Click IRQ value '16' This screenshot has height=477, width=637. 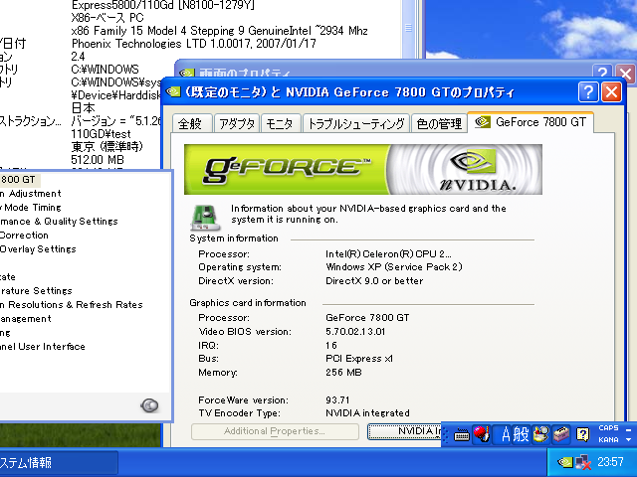(331, 345)
